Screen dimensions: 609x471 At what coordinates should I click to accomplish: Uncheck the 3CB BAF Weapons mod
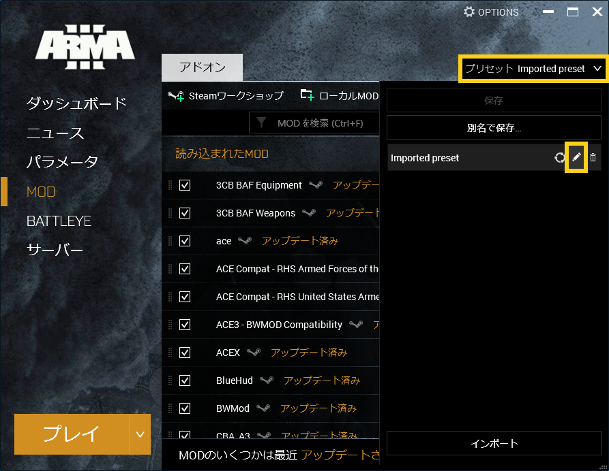coord(185,213)
